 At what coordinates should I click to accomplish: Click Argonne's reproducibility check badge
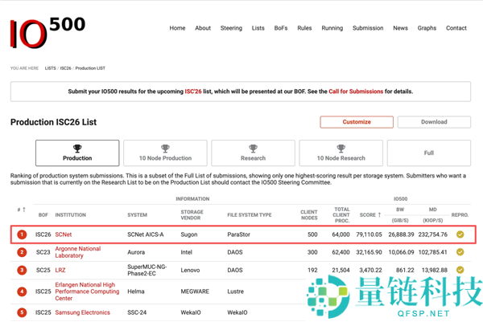click(460, 252)
